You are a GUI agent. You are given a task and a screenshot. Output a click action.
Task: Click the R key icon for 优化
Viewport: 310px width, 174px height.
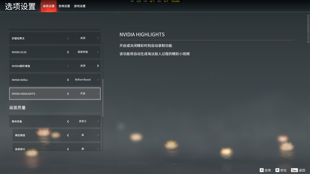pos(277,170)
